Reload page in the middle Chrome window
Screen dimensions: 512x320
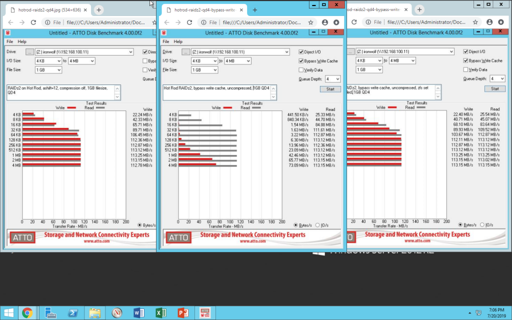tap(189, 22)
